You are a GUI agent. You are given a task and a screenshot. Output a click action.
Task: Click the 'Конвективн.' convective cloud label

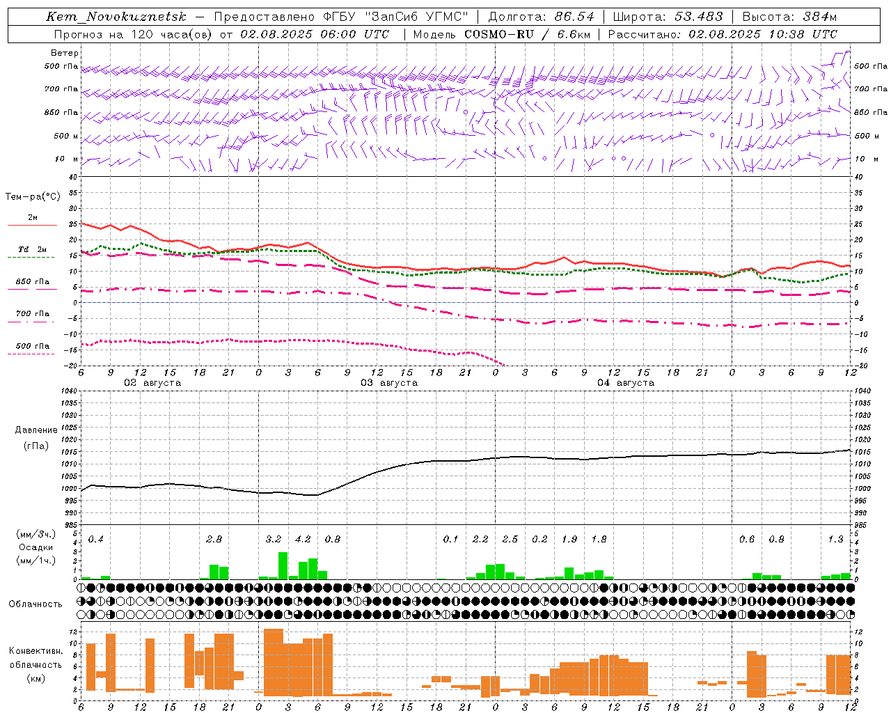click(x=36, y=651)
